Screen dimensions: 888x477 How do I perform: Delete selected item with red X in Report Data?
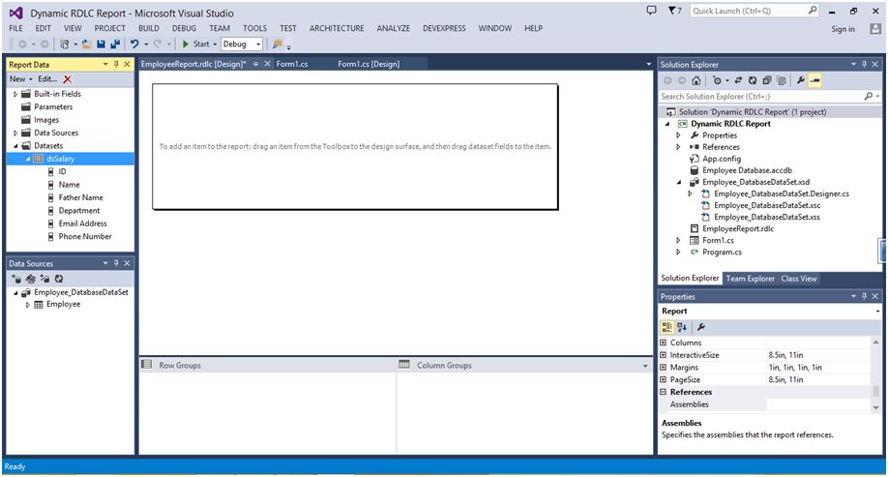pos(68,79)
